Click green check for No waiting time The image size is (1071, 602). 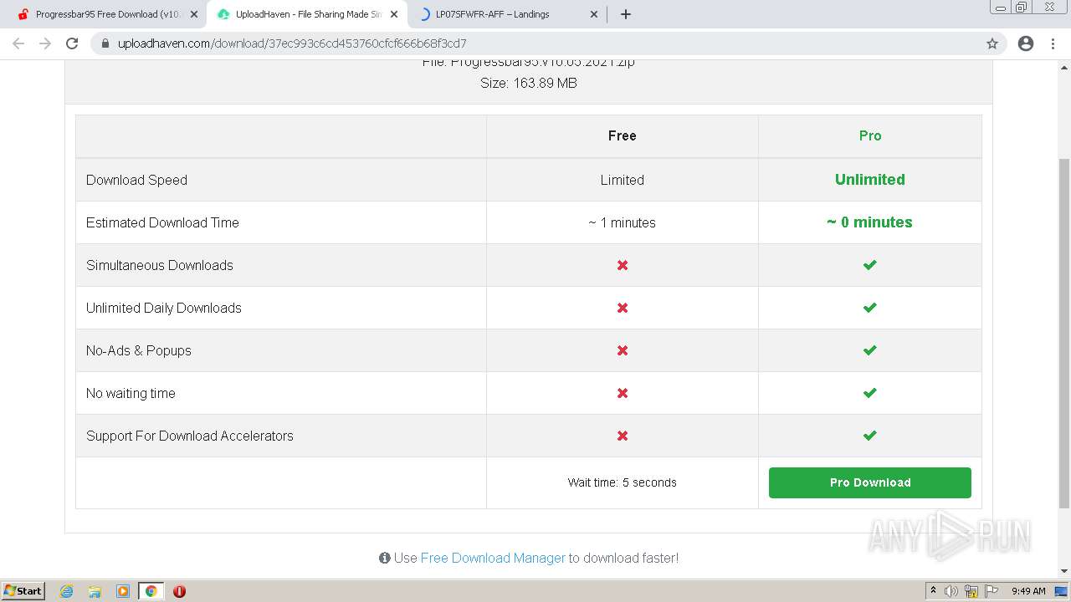[x=870, y=393]
